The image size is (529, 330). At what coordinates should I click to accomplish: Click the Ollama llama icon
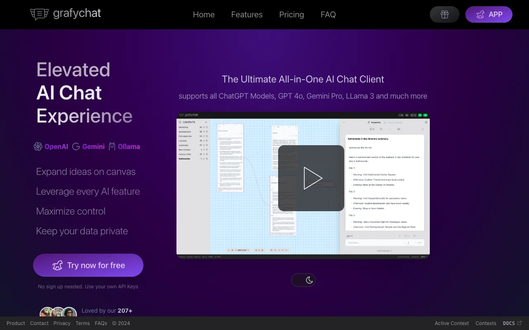(112, 146)
